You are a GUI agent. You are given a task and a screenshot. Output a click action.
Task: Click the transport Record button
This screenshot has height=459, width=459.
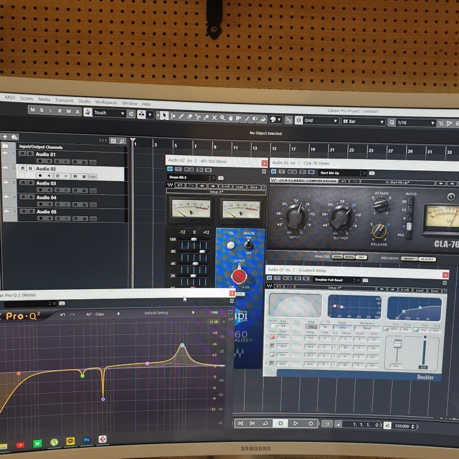point(311,423)
